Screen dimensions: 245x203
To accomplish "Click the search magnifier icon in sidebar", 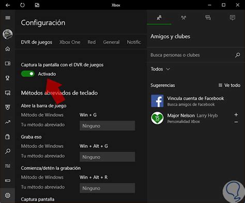I will pyautogui.click(x=8, y=151).
